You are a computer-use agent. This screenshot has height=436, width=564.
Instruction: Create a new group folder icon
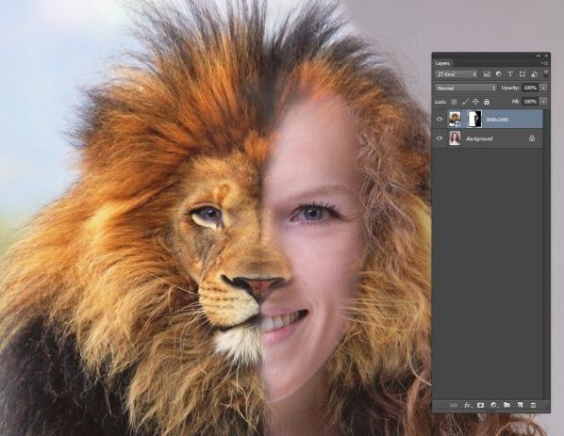click(506, 405)
